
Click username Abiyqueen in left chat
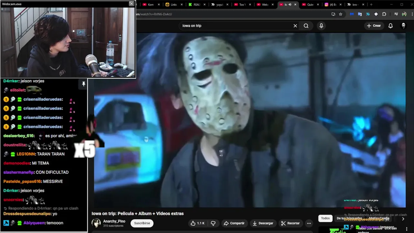pos(34,223)
